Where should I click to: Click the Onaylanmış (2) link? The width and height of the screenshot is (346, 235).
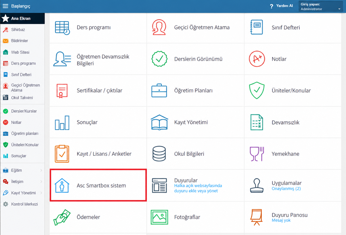[286, 189]
